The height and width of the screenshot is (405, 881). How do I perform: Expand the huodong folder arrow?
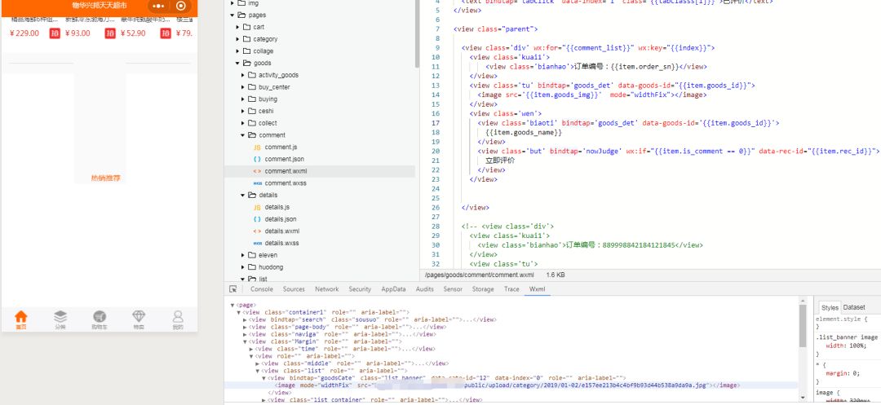point(243,267)
